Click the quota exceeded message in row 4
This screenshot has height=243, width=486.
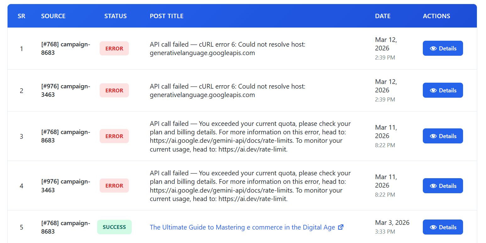coord(250,186)
